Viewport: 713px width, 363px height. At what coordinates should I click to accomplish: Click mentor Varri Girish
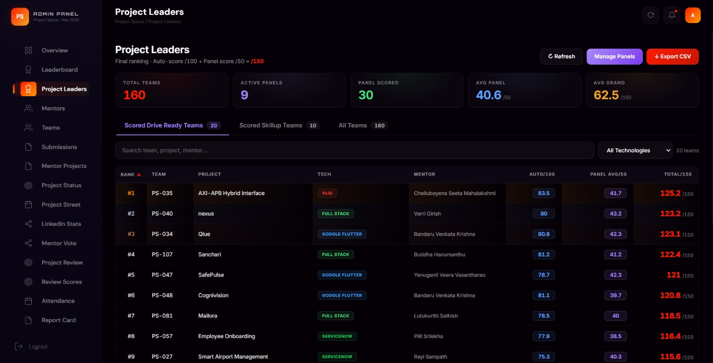click(x=427, y=214)
